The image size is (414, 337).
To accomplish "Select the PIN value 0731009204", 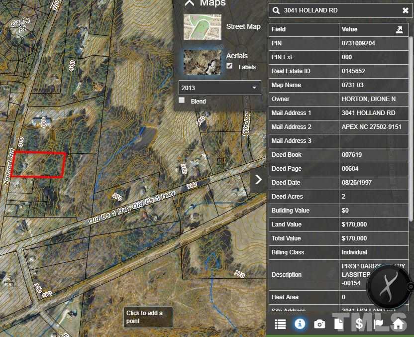I will click(374, 43).
